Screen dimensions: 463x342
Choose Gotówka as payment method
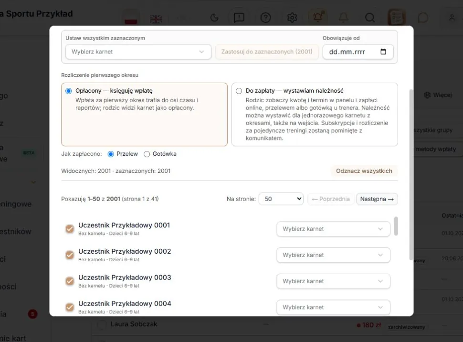(147, 154)
